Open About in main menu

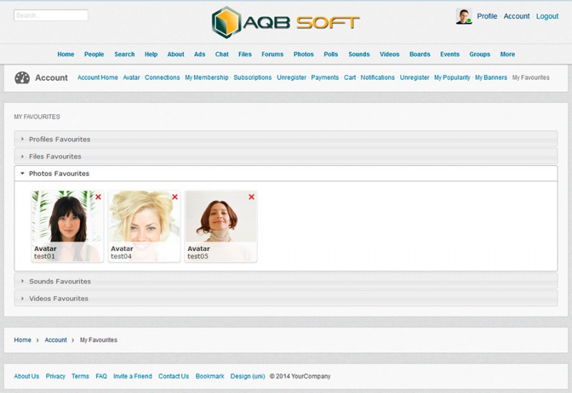175,54
